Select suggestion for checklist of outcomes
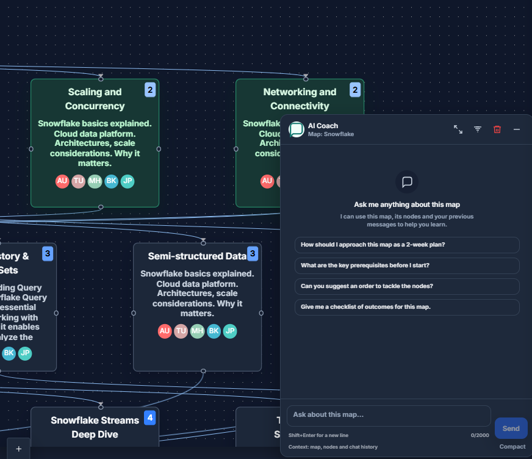Image resolution: width=532 pixels, height=459 pixels. pyautogui.click(x=407, y=307)
